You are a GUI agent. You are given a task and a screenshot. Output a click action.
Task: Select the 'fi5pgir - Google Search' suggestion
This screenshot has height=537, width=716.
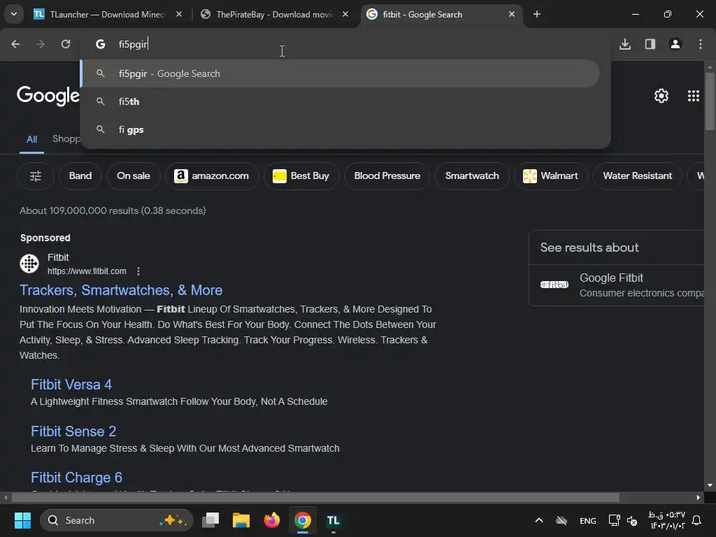(341, 73)
